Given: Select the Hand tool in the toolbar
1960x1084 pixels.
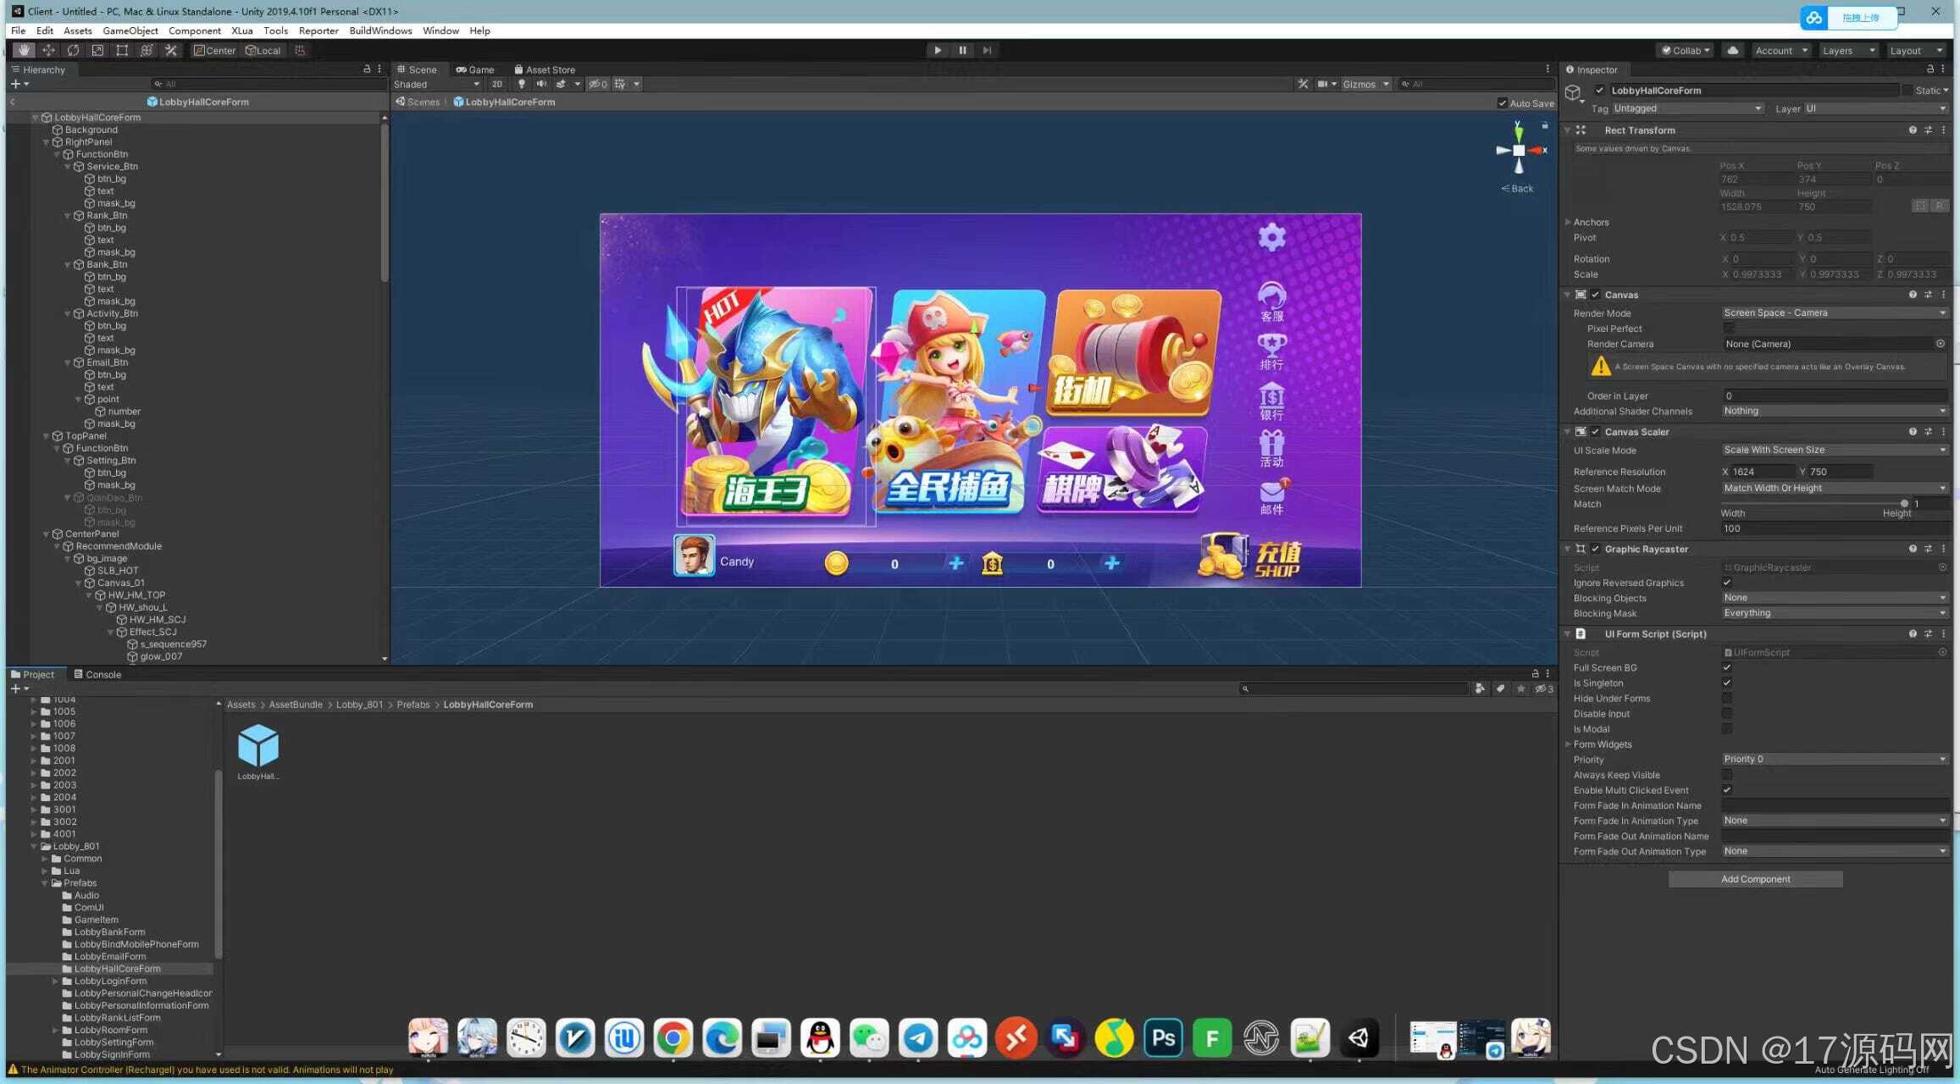Looking at the screenshot, I should tap(24, 51).
